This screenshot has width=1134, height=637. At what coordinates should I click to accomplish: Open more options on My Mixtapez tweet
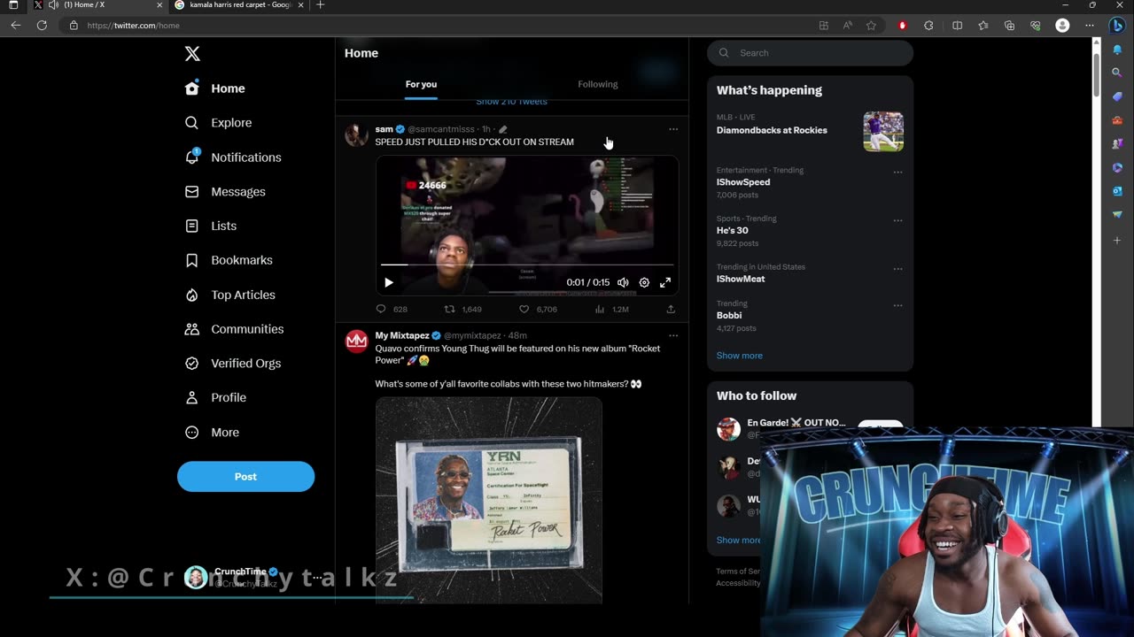tap(673, 335)
